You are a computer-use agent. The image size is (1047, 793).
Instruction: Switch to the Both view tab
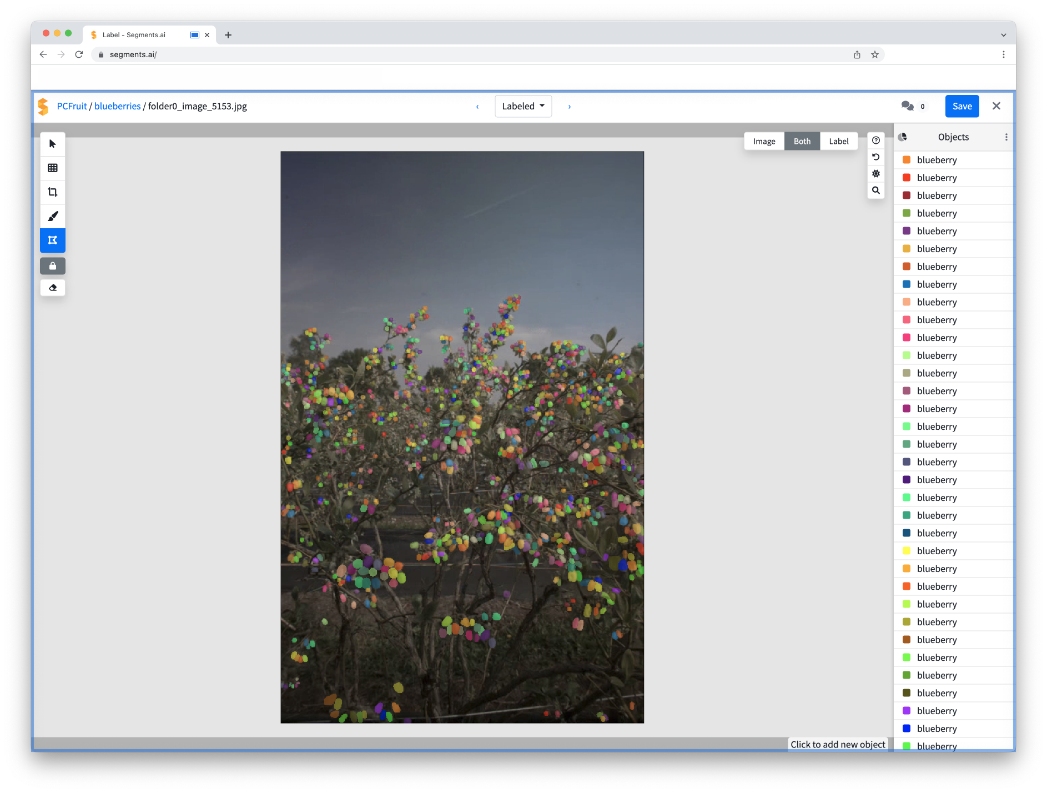coord(802,141)
